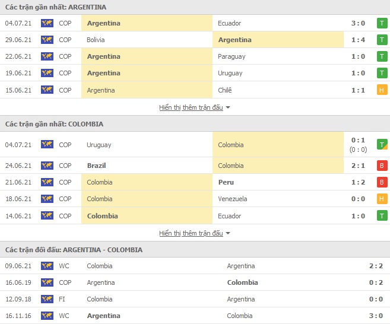Select the Argentina - Colombia head-to-head header

pyautogui.click(x=195, y=250)
